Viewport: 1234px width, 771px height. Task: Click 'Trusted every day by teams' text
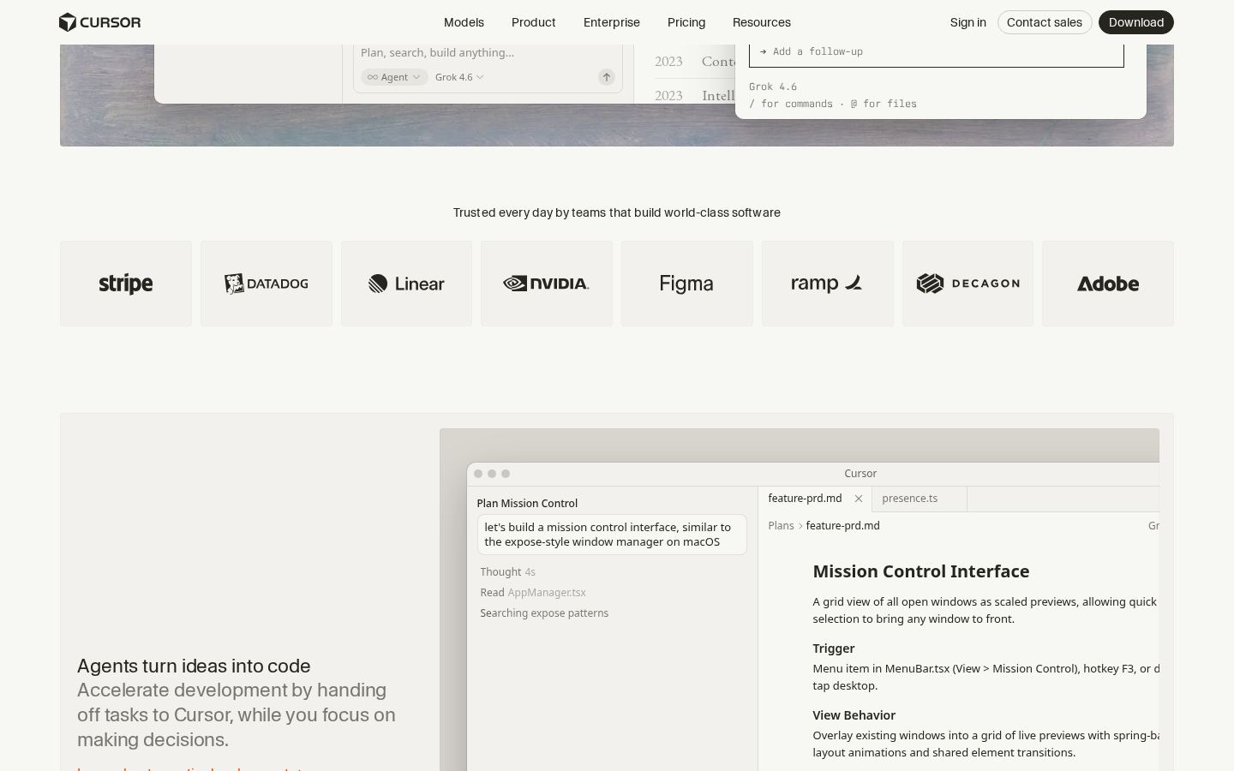click(617, 212)
